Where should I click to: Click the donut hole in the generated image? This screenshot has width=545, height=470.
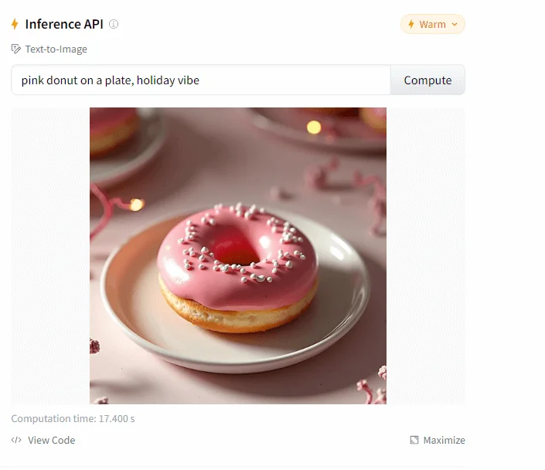pos(236,254)
